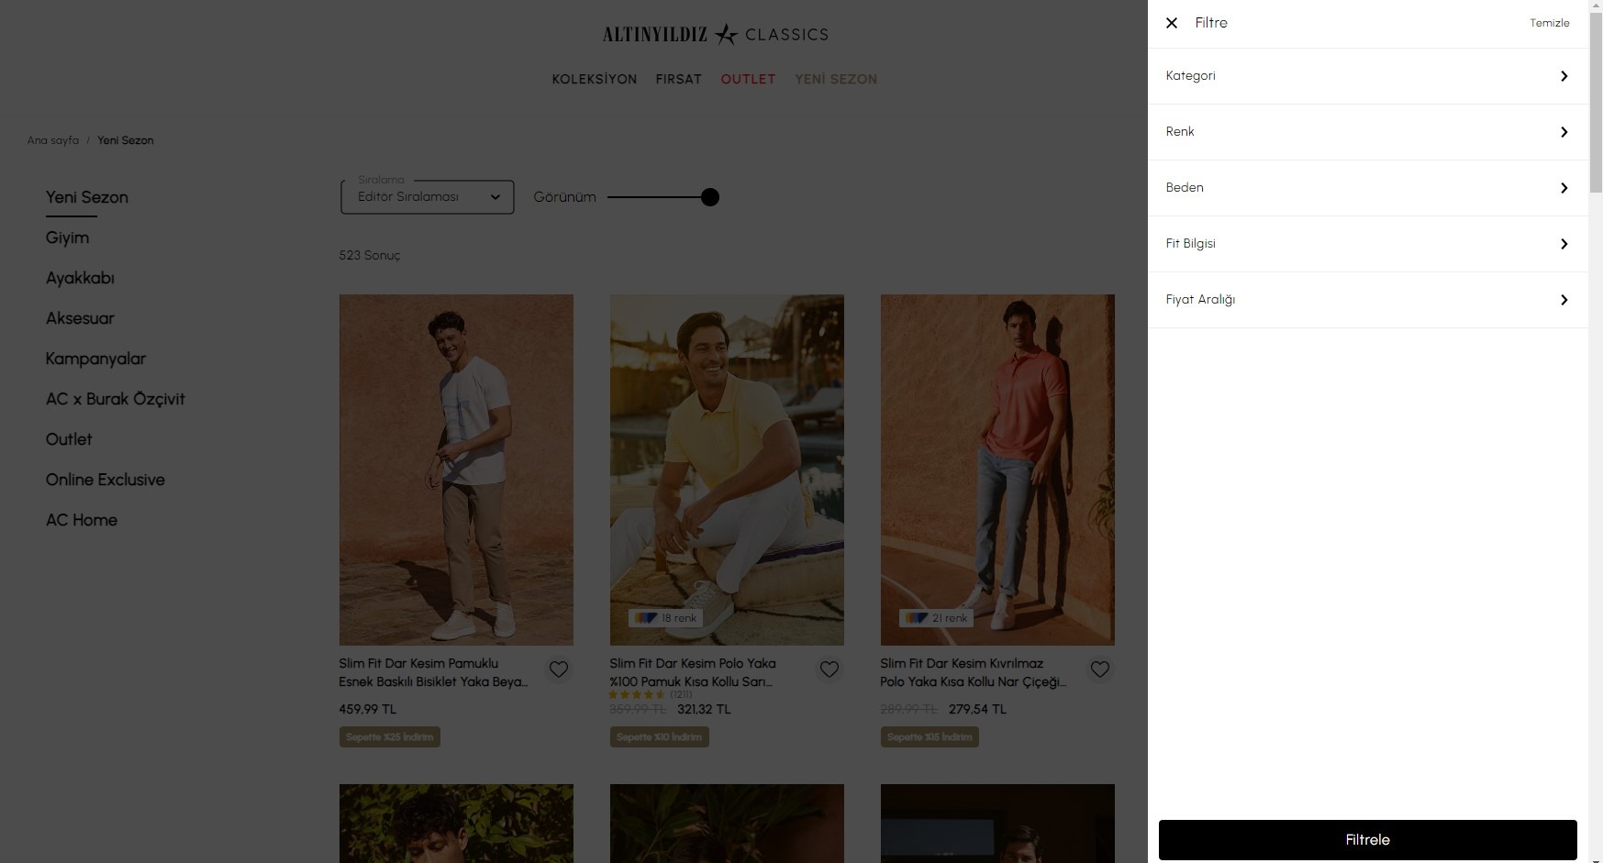
Task: Go to Ana sayfa breadcrumb
Action: (53, 140)
